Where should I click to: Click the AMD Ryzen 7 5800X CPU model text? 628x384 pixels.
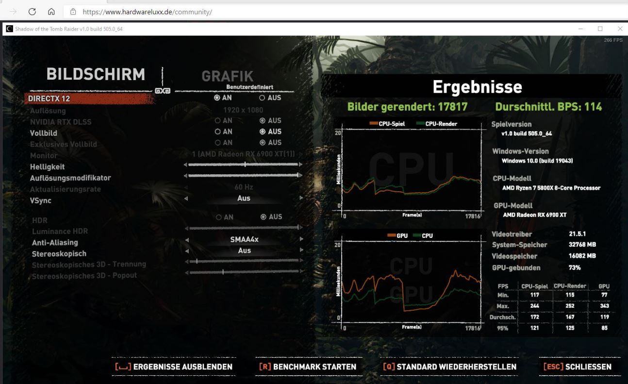pyautogui.click(x=551, y=188)
